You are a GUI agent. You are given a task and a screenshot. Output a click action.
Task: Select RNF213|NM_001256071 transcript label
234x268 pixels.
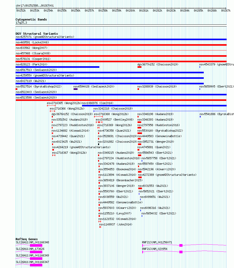157,242
